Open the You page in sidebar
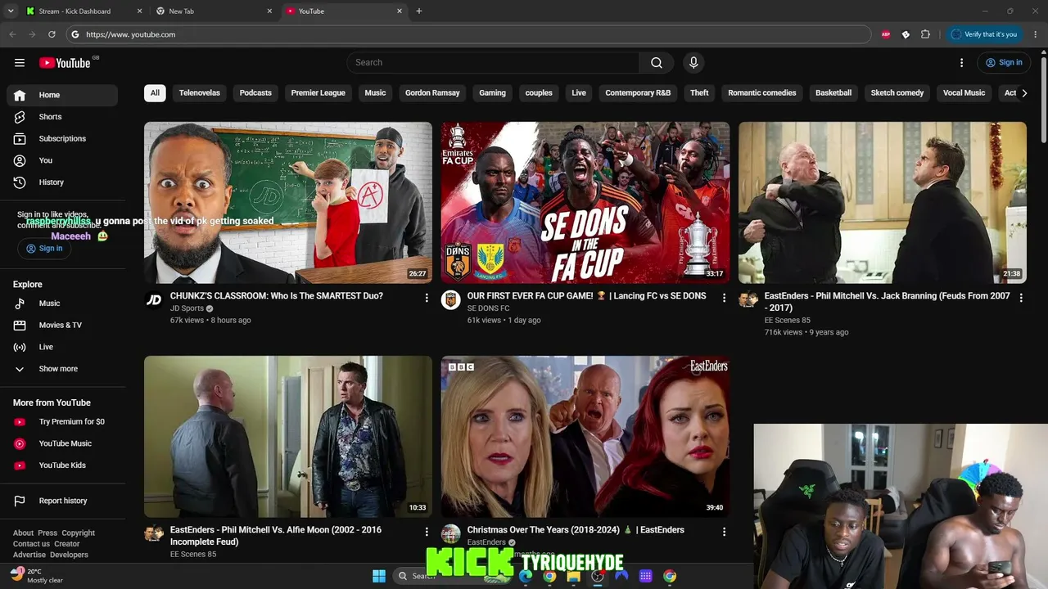1048x589 pixels. click(62, 160)
